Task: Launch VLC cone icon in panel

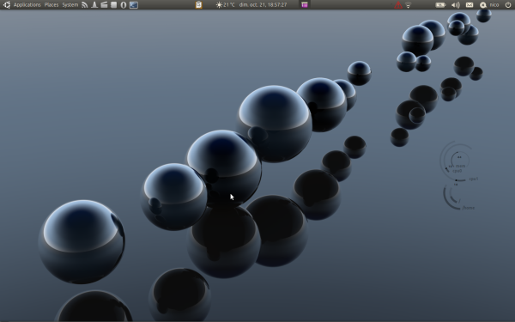Action: tap(94, 5)
